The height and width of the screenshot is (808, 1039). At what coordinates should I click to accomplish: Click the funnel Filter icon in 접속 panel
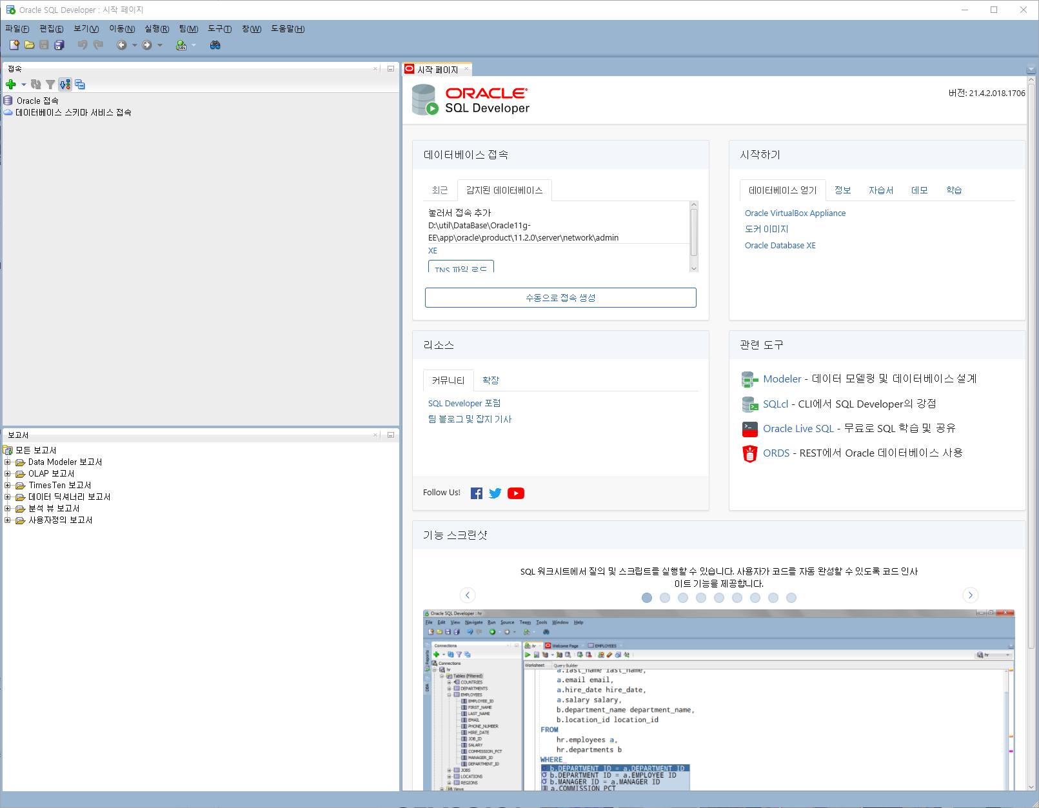[x=50, y=84]
